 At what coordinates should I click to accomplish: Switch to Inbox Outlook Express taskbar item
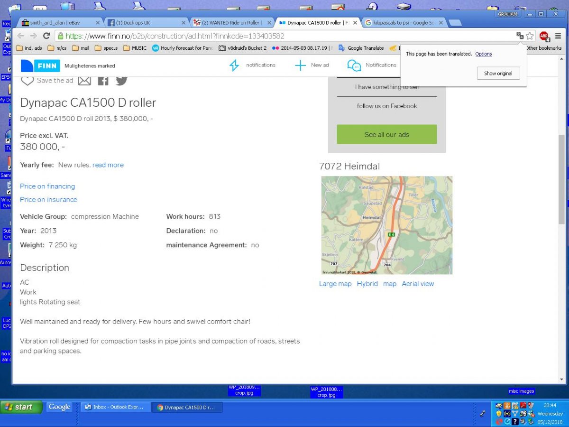click(115, 407)
